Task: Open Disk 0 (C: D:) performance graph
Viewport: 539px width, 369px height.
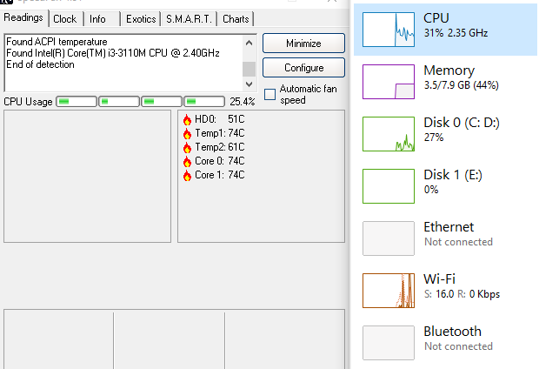Action: [389, 134]
